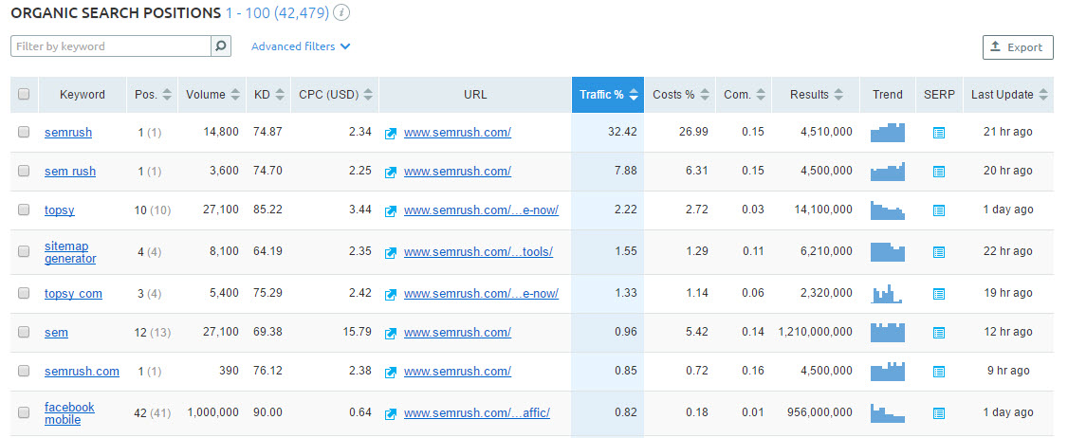Image resolution: width=1068 pixels, height=438 pixels.
Task: View SERP snapshot icon for topsy com row
Action: (x=939, y=294)
